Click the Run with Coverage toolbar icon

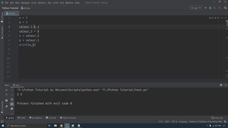pyautogui.click(x=215, y=8)
